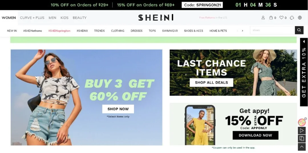Open the shopping bag icon
Image resolution: width=308 pixels, height=153 pixels.
coord(271,18)
